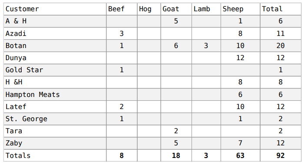
Task: Select the Latef customer name
Action: coord(16,106)
